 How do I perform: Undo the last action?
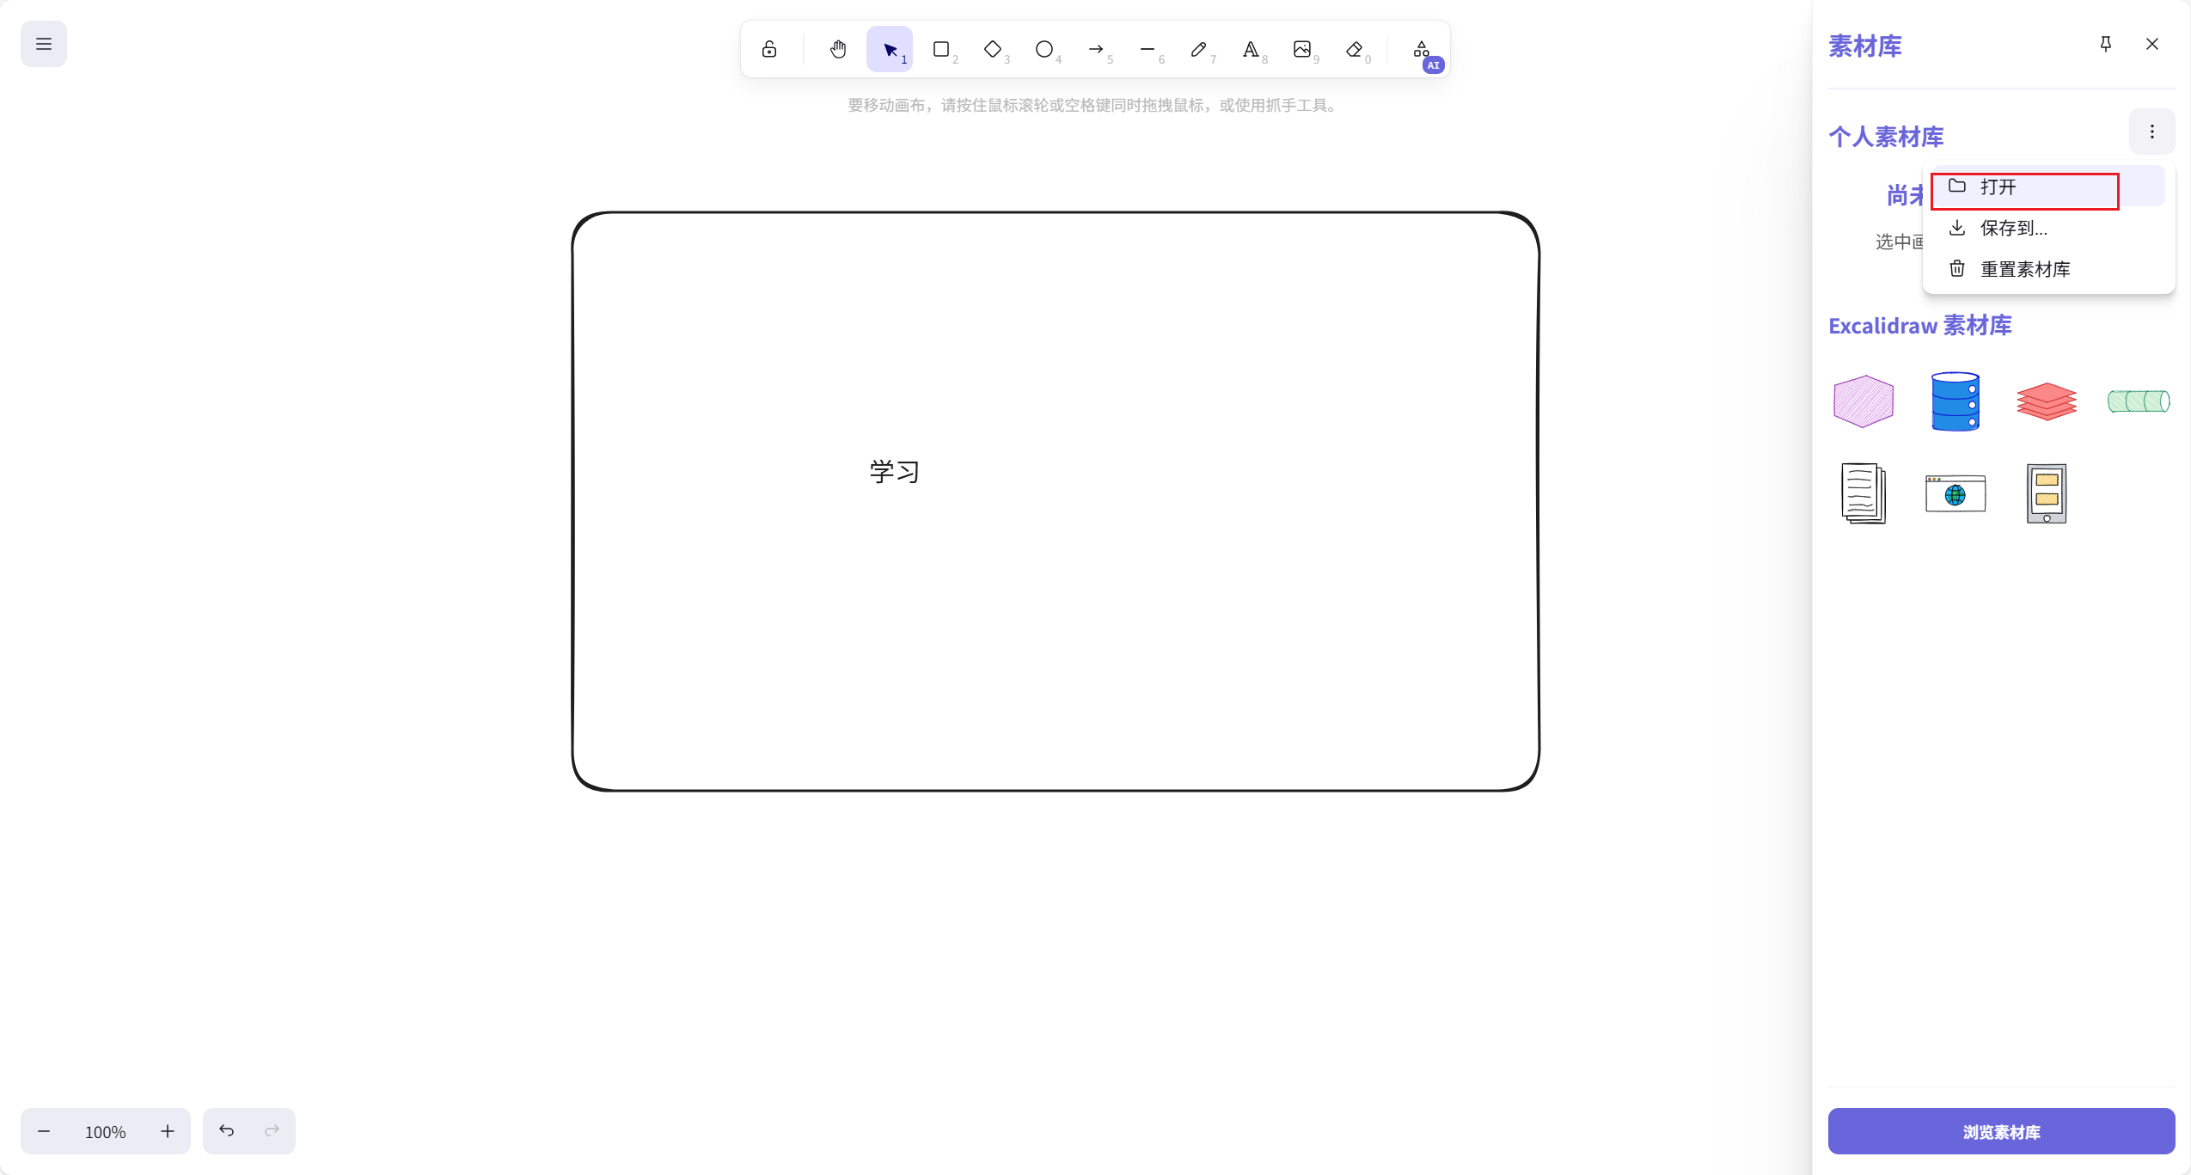226,1131
